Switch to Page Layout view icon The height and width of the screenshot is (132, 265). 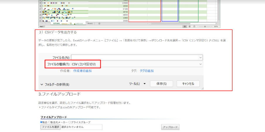(189, 26)
